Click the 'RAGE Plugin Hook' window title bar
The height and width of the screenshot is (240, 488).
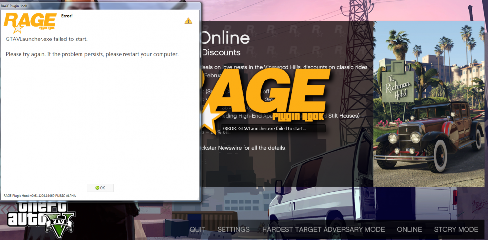[100, 6]
